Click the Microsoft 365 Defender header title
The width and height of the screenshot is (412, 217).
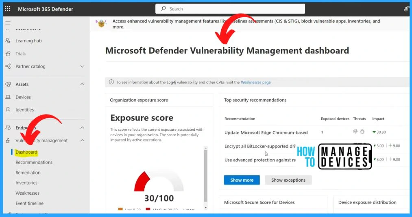pyautogui.click(x=46, y=9)
